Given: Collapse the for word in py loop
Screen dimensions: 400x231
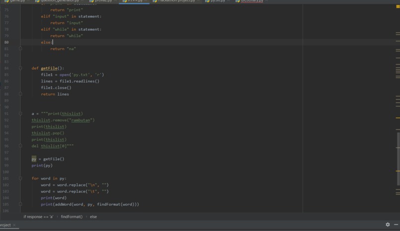Looking at the screenshot, I should click(20, 178).
